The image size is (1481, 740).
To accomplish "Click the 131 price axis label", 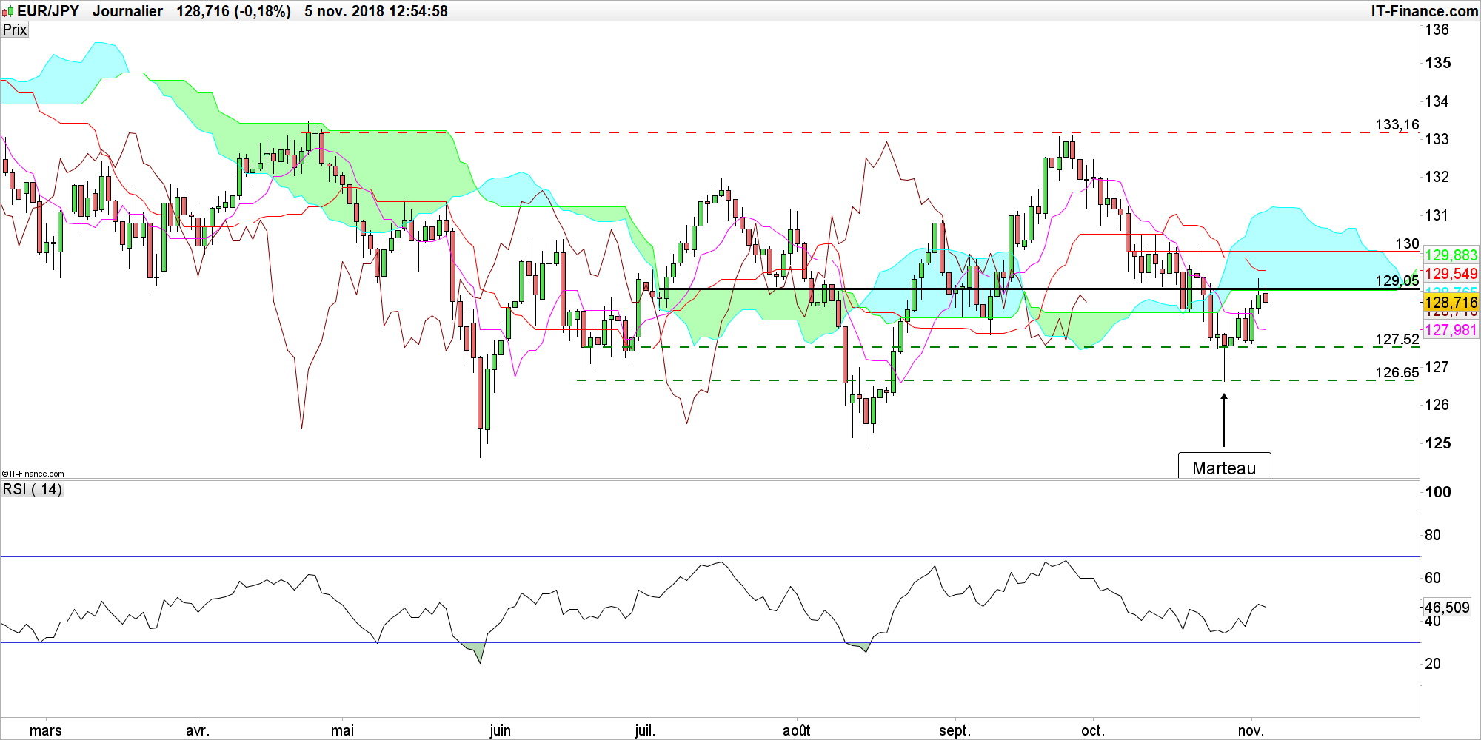I will 1437,215.
